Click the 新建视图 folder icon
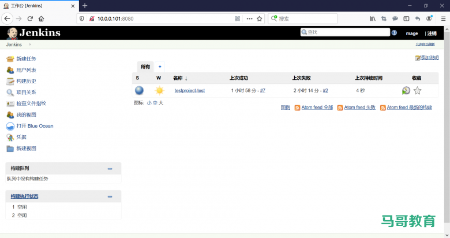 click(10, 148)
